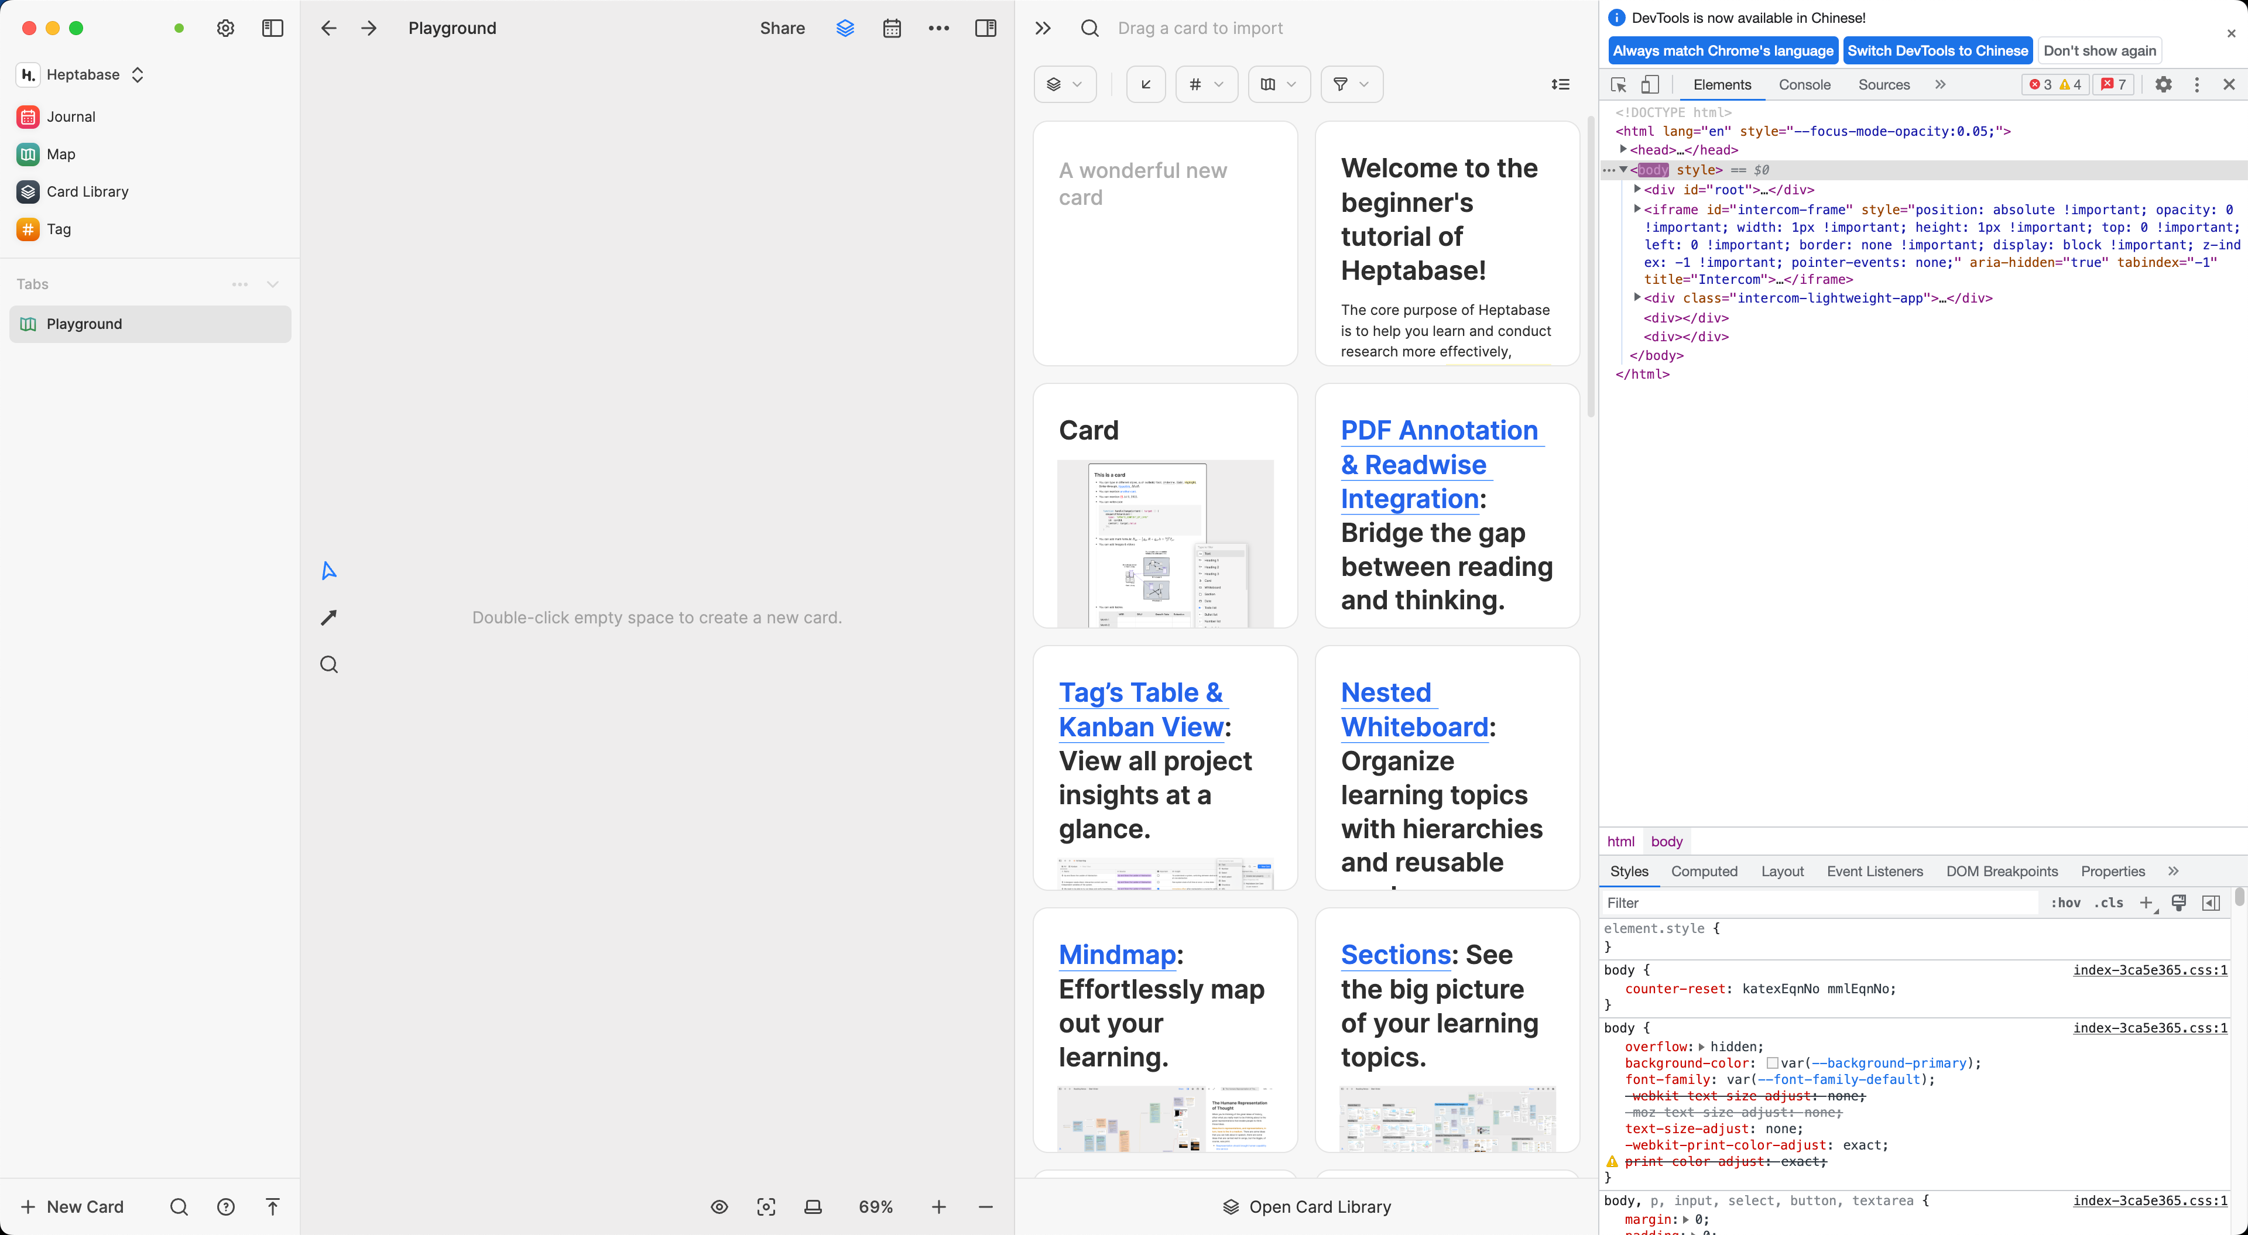Create a New Card
Screen dimensions: 2248x1235
73,1207
